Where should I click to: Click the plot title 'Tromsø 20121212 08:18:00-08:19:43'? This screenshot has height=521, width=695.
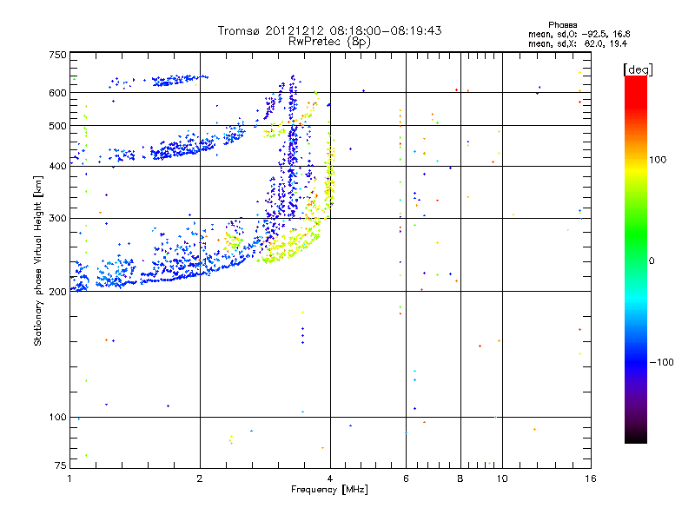coord(329,30)
